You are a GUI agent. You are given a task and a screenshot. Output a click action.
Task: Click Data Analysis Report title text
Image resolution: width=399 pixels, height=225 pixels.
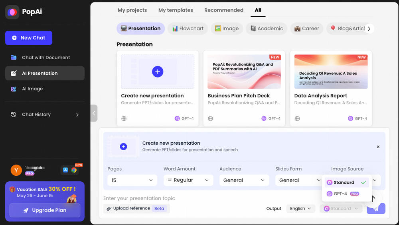click(321, 96)
